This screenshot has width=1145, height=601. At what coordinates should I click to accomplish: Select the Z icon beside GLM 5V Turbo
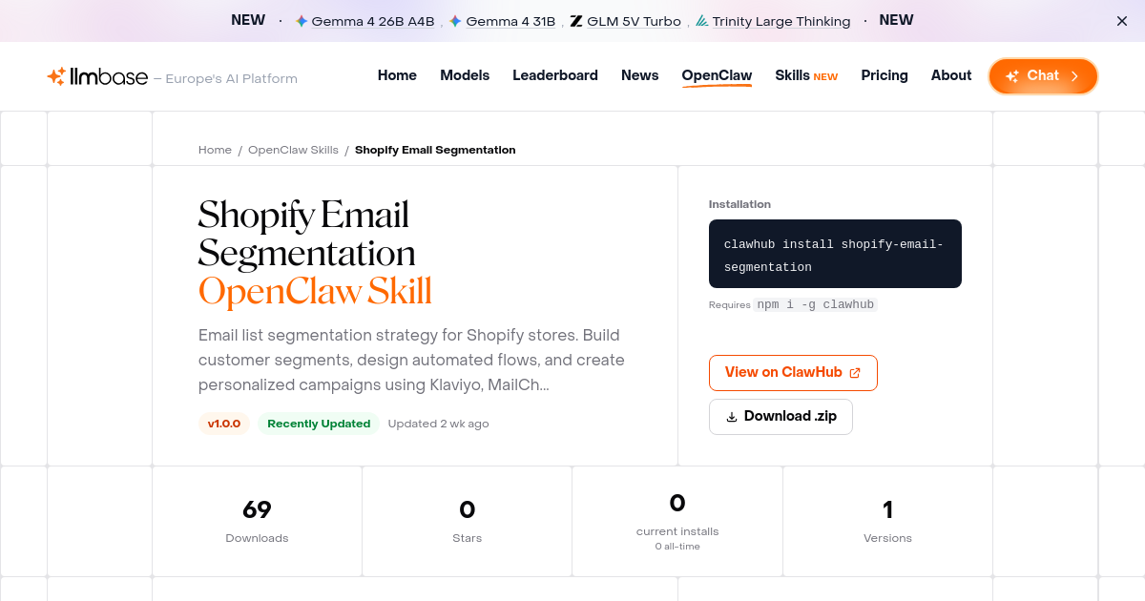click(x=575, y=20)
